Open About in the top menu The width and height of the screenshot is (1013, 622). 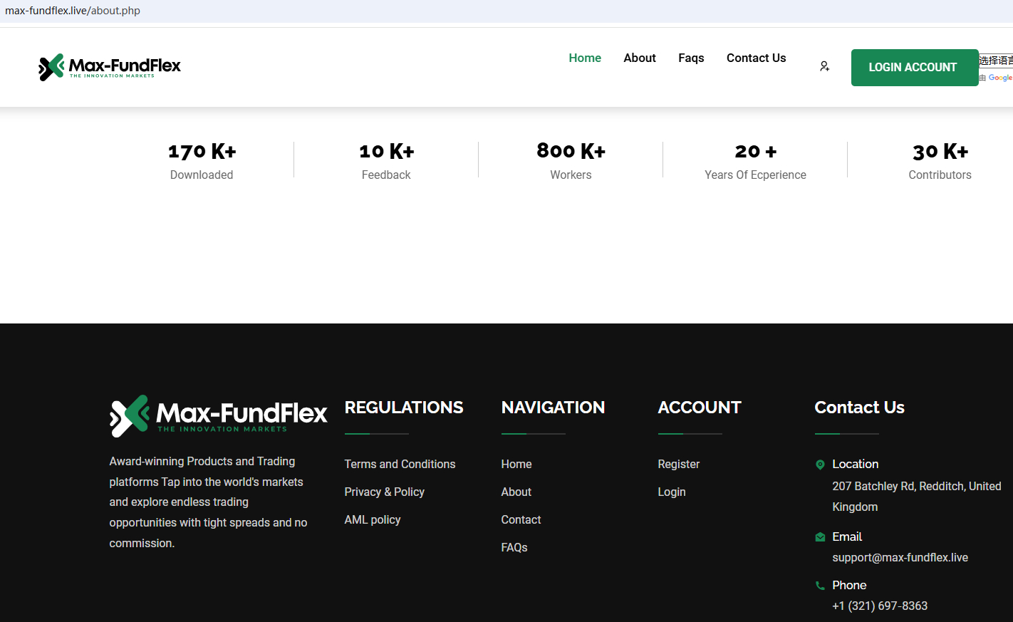[640, 58]
